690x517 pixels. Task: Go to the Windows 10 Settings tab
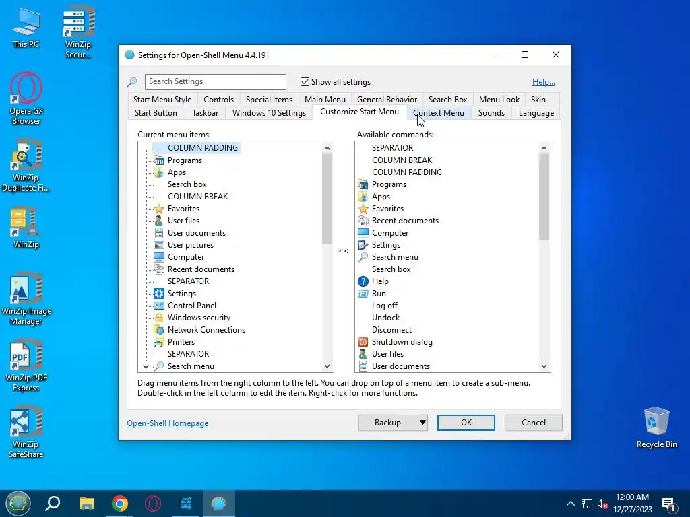click(269, 113)
